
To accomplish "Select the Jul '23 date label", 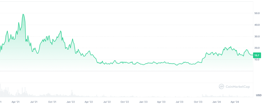I will (180, 102).
